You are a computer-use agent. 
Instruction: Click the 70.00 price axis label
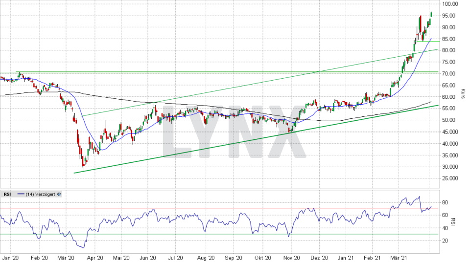(449, 74)
